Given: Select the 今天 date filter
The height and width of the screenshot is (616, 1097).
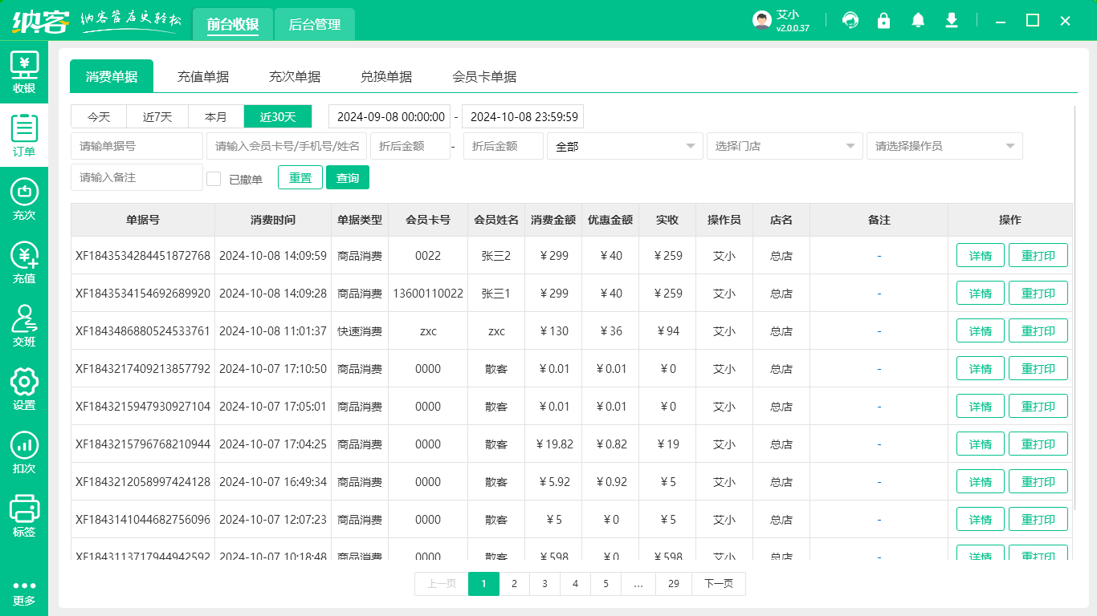Looking at the screenshot, I should [98, 116].
